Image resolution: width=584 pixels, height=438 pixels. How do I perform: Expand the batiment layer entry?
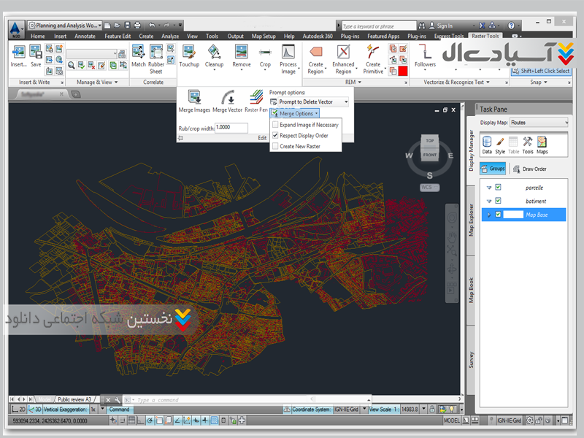coord(489,201)
